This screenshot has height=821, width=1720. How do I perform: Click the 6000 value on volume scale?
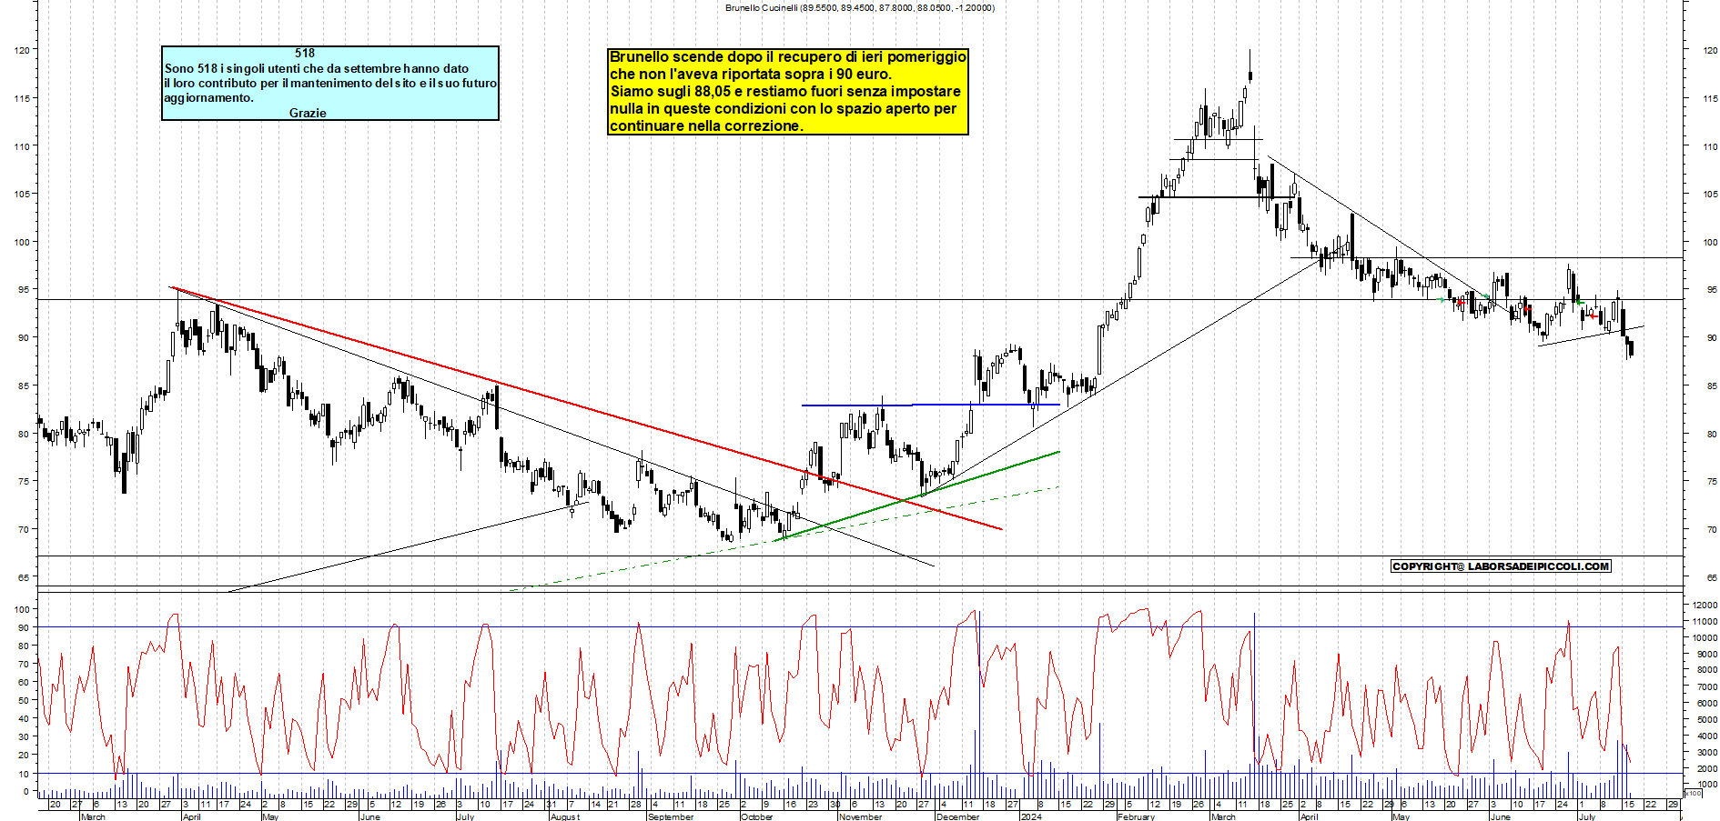(1707, 703)
